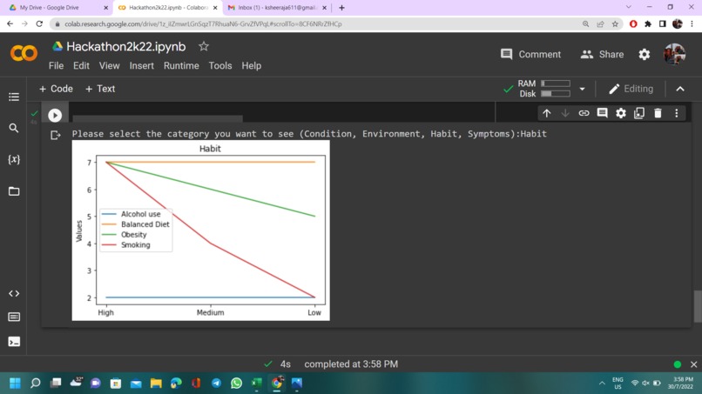Click the notebook vertical scrollbar
702x394 pixels.
(x=698, y=306)
